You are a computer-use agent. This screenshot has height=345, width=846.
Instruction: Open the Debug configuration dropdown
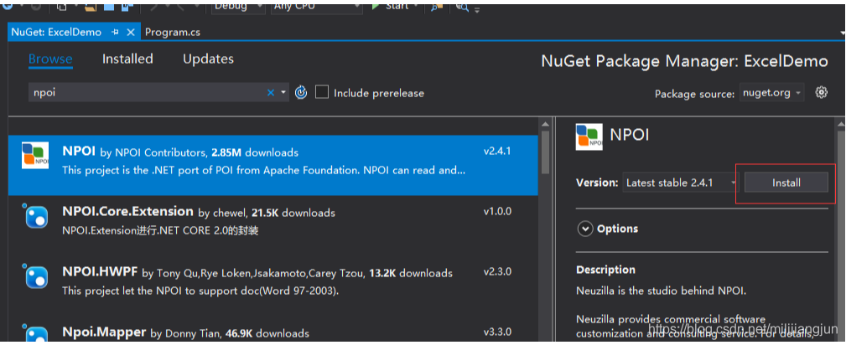coord(238,7)
